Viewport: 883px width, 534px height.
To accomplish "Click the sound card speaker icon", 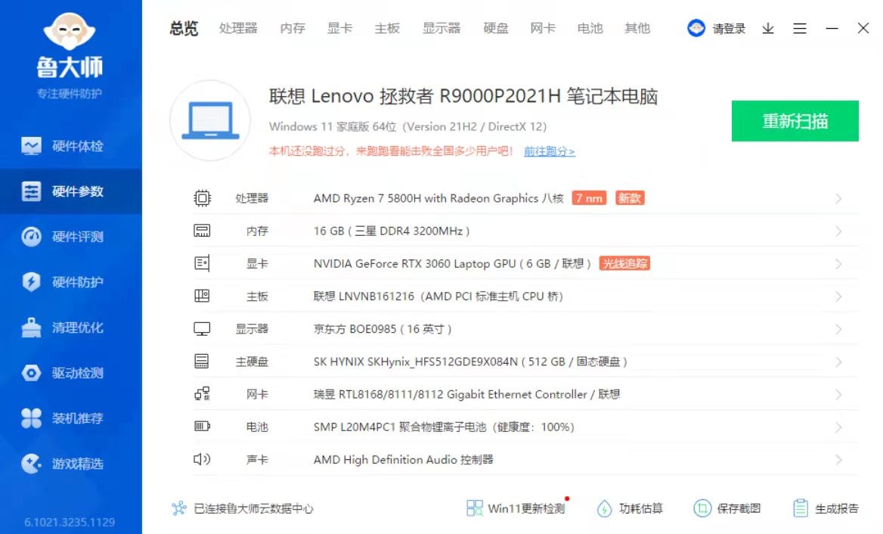I will click(202, 459).
